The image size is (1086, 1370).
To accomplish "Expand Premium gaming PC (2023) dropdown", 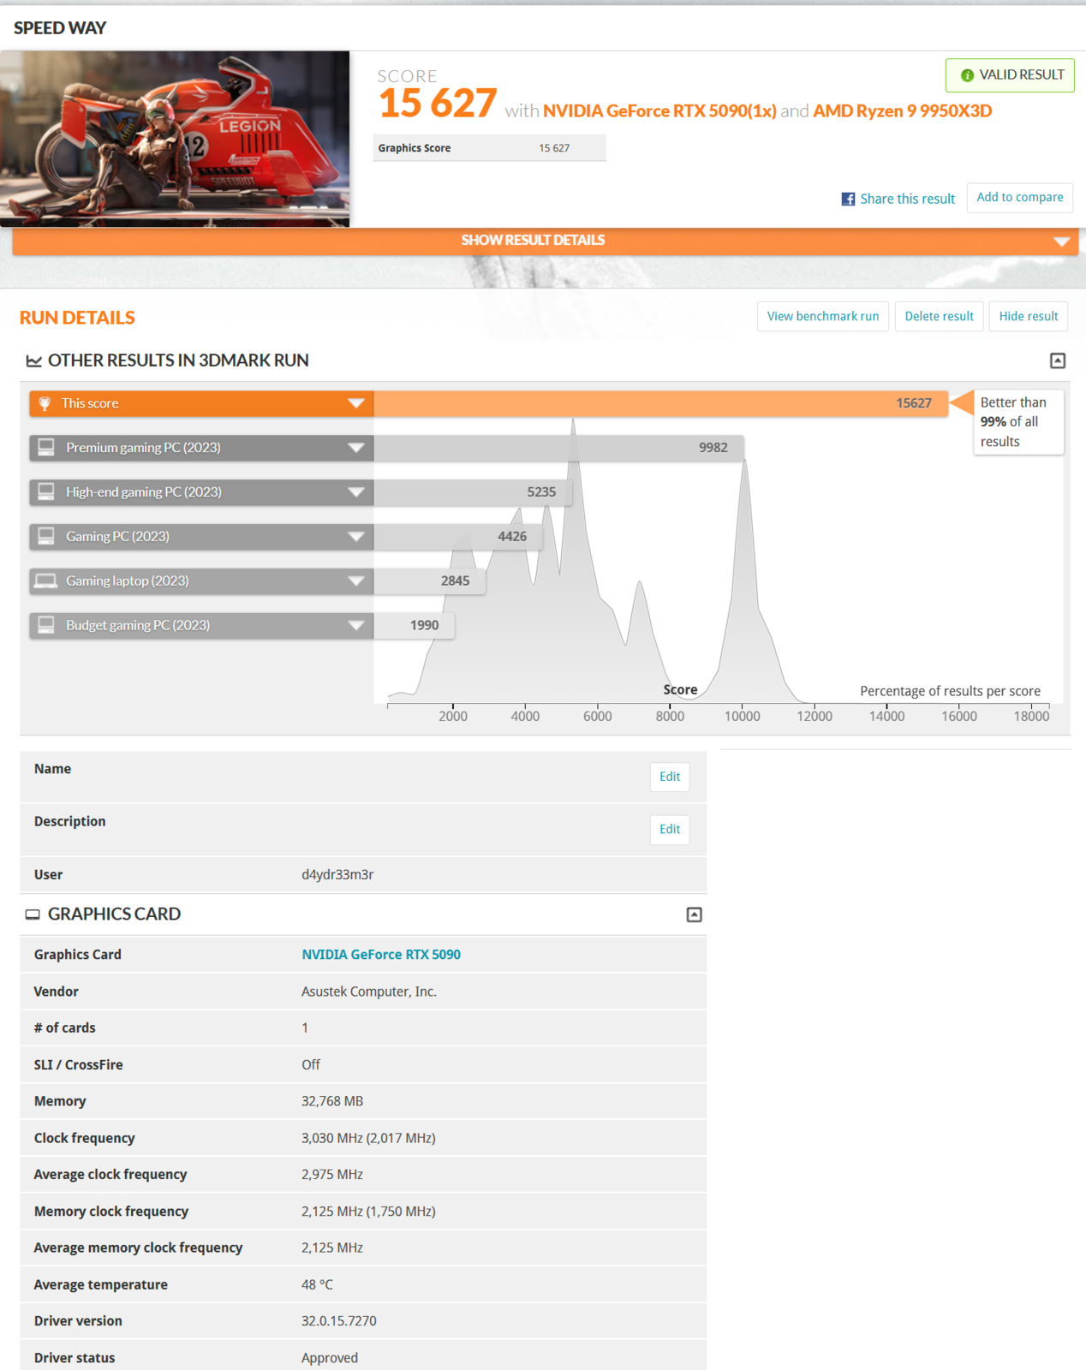I will tap(356, 448).
